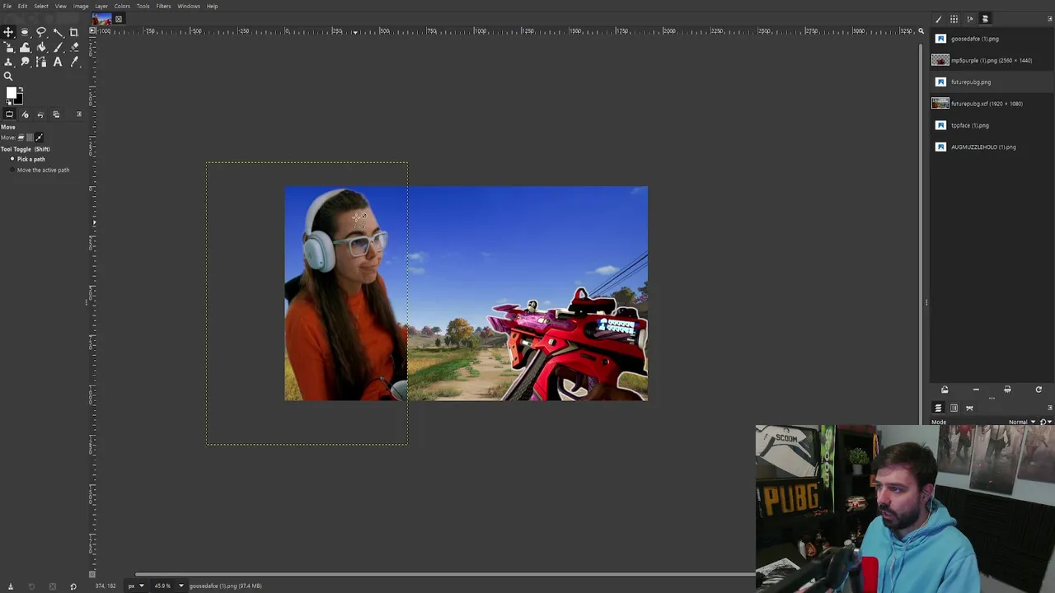Open the Images tab in left dock
The image size is (1055, 593).
coord(56,114)
